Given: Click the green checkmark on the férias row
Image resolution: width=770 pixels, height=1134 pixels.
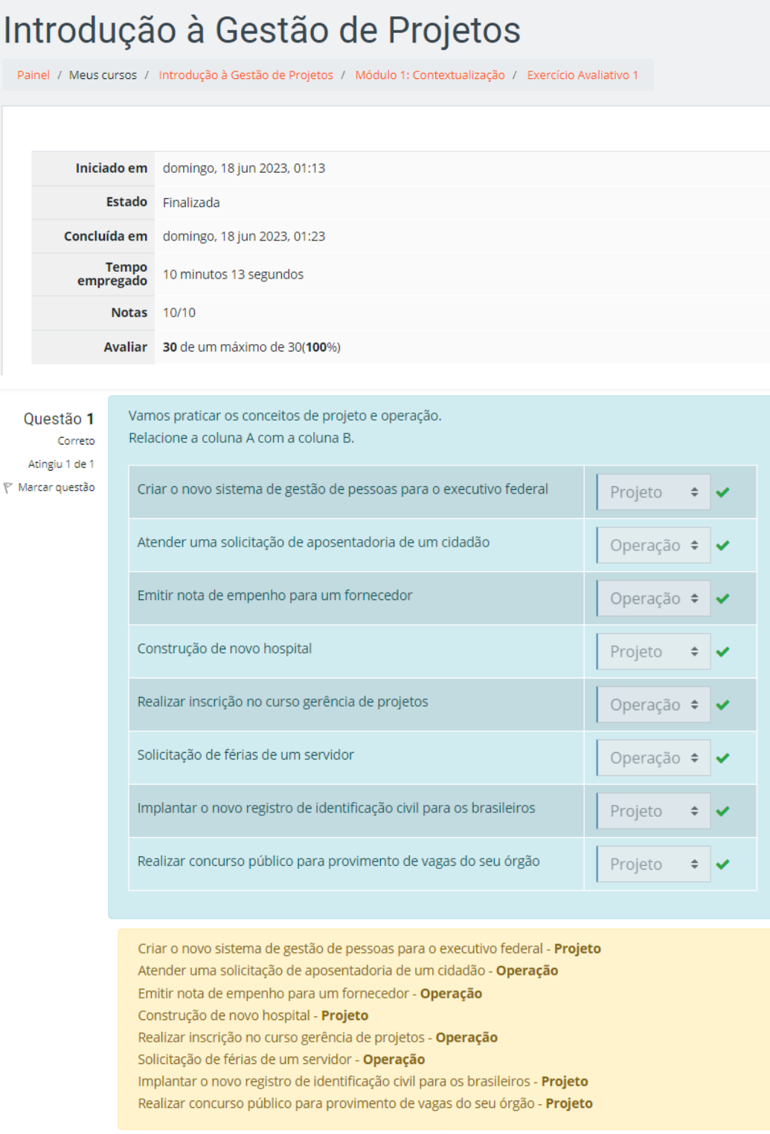Looking at the screenshot, I should (722, 758).
